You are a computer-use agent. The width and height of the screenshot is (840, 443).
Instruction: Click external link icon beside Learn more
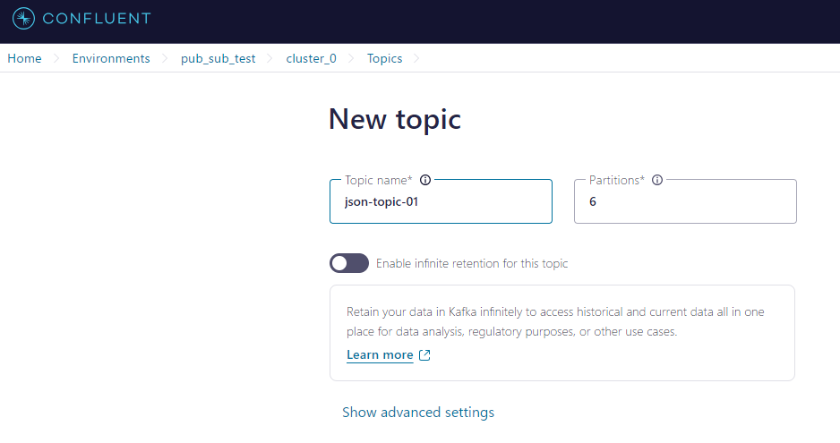424,355
